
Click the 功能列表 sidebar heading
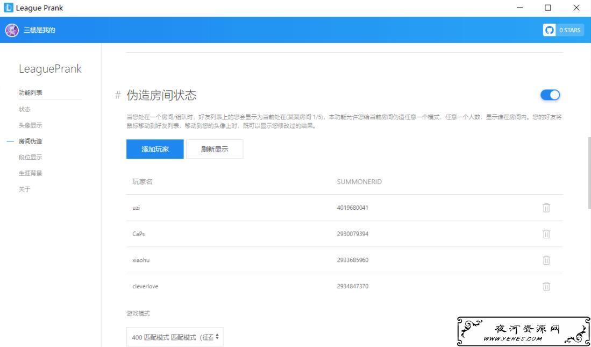(31, 93)
